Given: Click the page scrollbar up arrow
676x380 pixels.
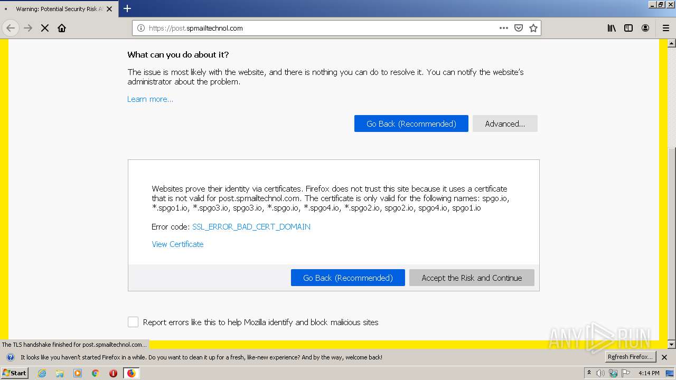Looking at the screenshot, I should click(x=672, y=43).
